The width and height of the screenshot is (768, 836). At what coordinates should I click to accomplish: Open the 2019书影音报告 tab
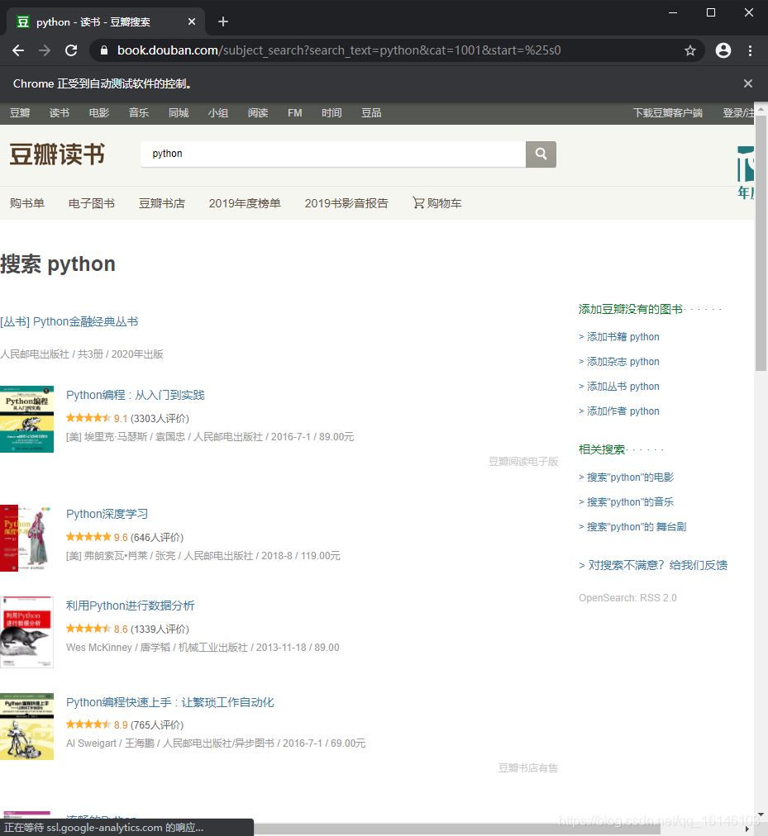point(346,203)
